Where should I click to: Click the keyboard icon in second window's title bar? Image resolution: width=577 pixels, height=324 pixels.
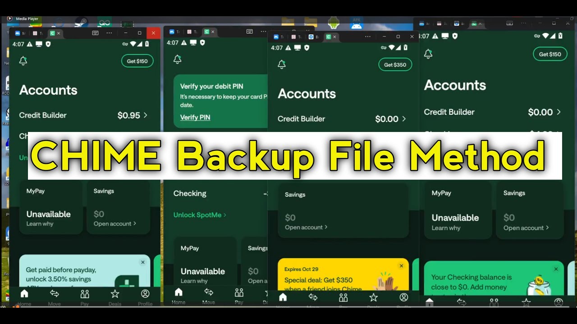pyautogui.click(x=250, y=31)
